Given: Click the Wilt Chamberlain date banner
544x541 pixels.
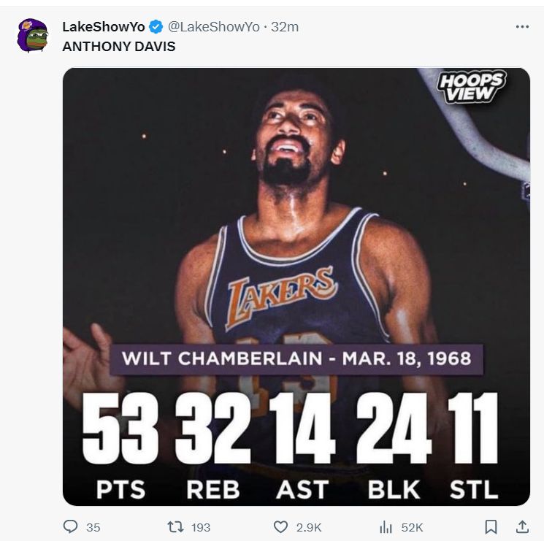Looking at the screenshot, I should pyautogui.click(x=296, y=358).
